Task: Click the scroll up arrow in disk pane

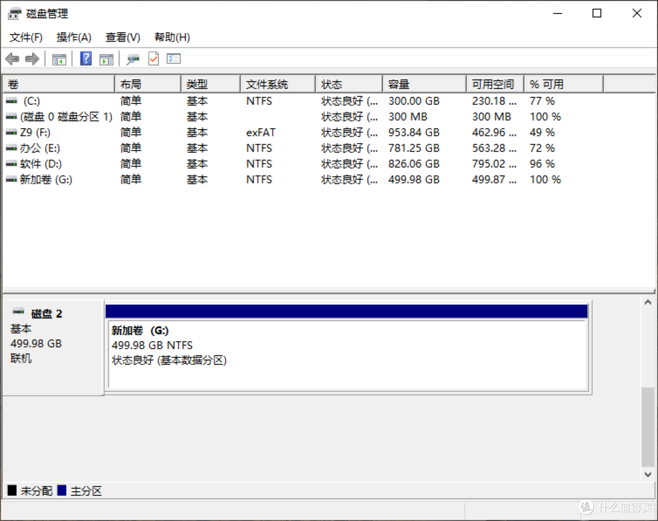Action: [x=648, y=302]
